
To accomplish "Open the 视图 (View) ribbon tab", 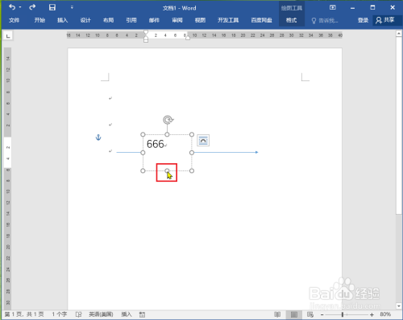I will point(200,20).
